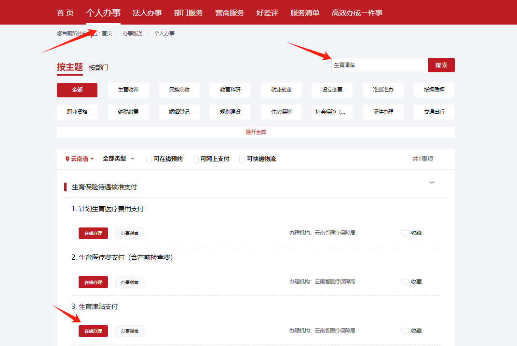Enable the 可在线预约 filter
Viewport: 517px width, 346px height.
click(149, 159)
